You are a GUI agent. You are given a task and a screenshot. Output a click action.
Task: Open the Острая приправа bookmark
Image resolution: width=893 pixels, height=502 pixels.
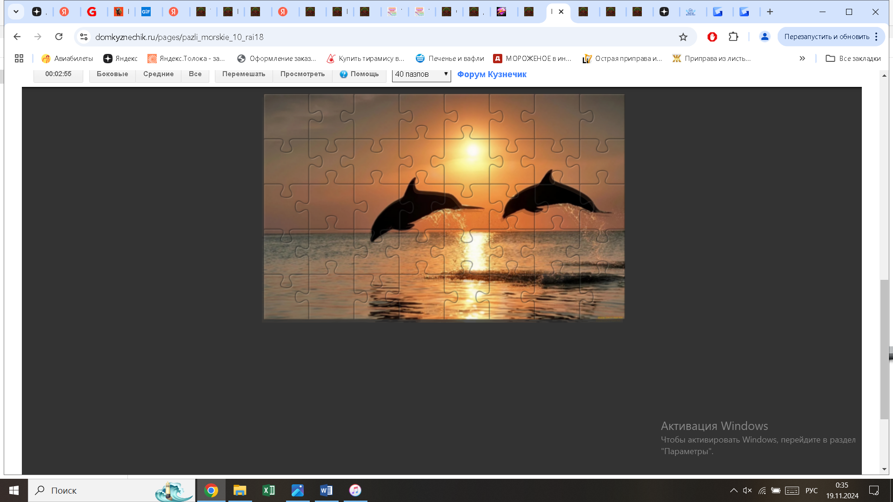pyautogui.click(x=622, y=58)
